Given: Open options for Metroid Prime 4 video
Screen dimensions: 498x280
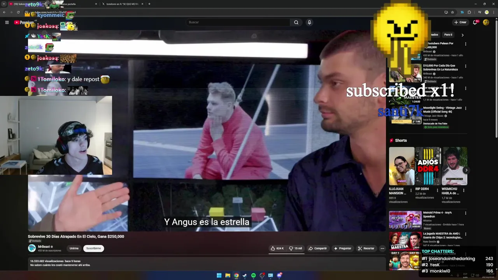Looking at the screenshot, I should click(465, 213).
